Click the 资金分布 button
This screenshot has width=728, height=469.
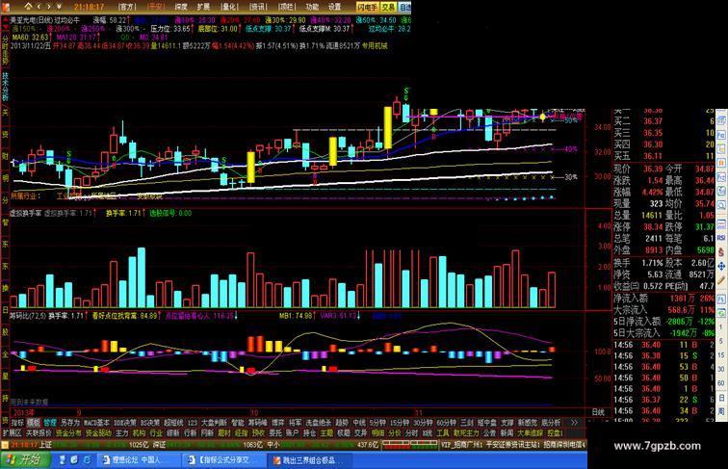(x=68, y=432)
